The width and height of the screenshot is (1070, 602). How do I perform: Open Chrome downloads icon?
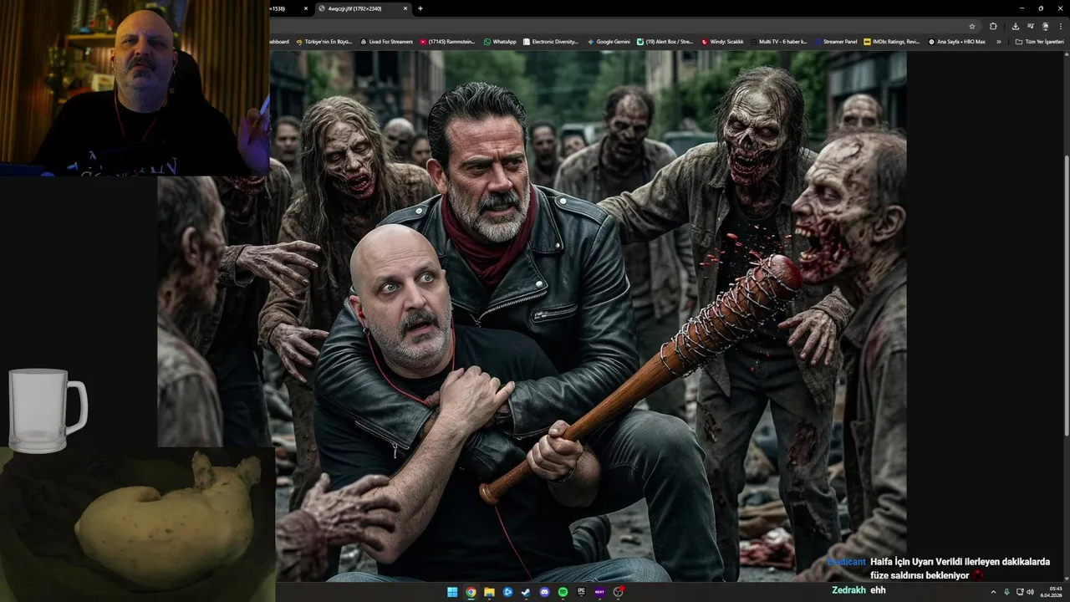1015,26
